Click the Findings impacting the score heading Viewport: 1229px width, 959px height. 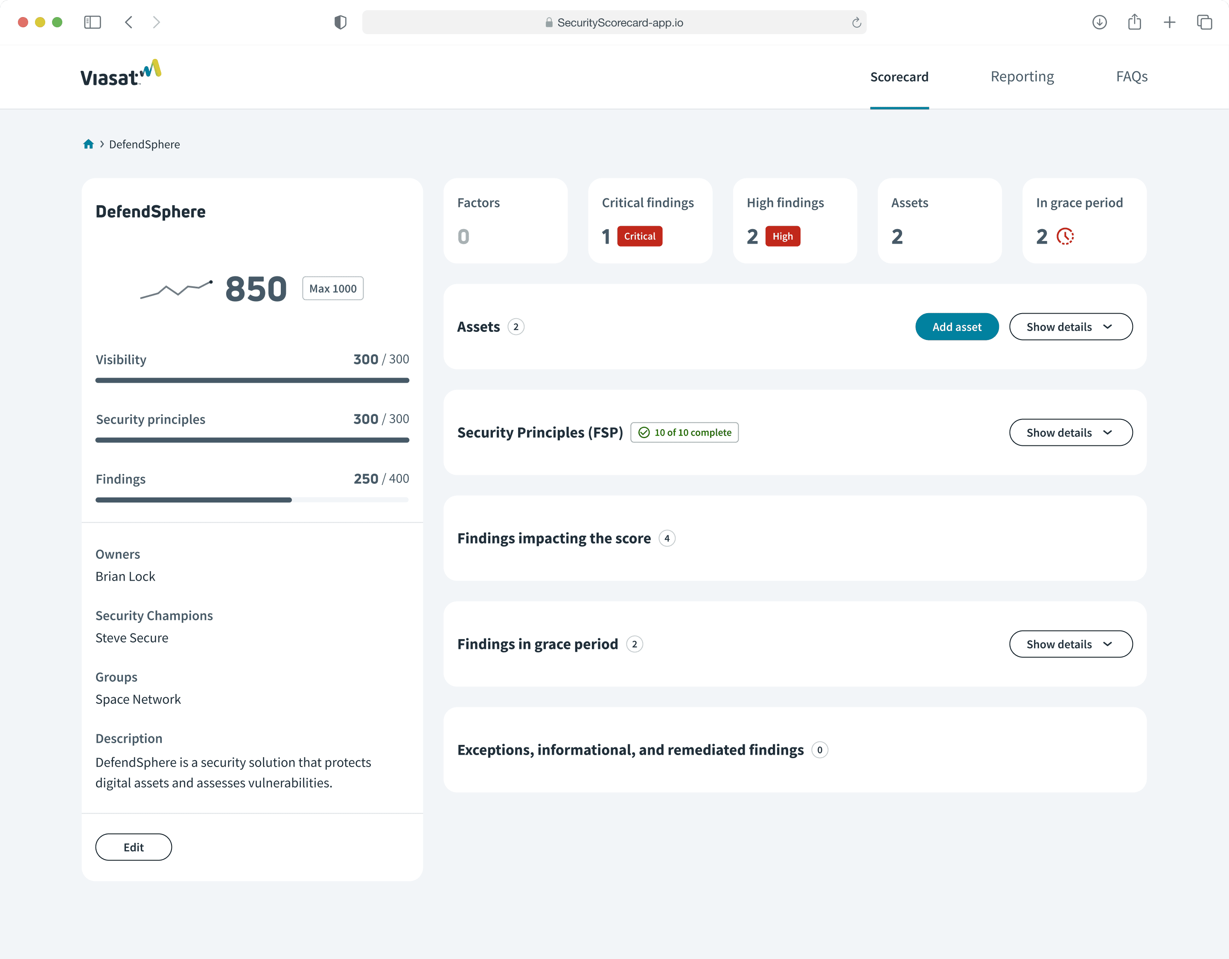pos(554,538)
